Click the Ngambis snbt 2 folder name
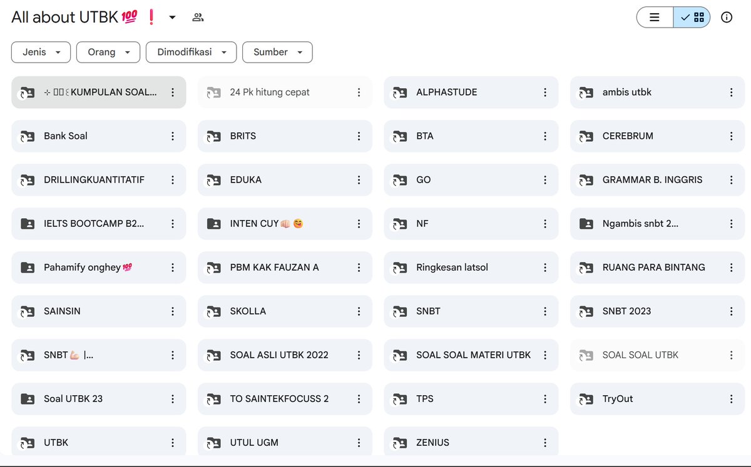The image size is (751, 467). 640,224
